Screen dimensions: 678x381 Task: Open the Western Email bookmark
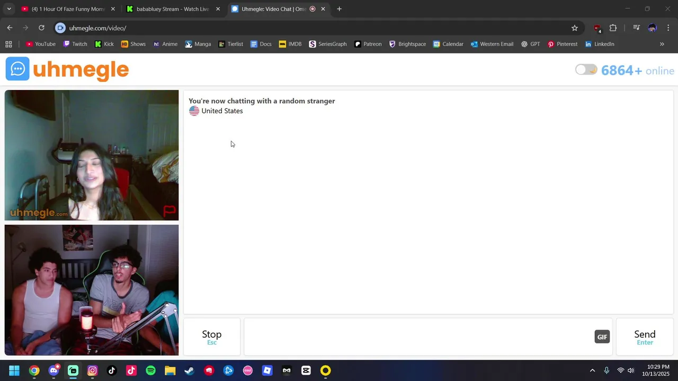pos(492,44)
